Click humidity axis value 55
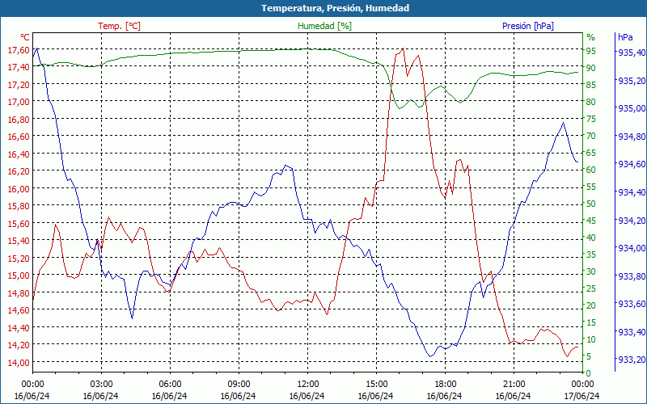 [591, 187]
